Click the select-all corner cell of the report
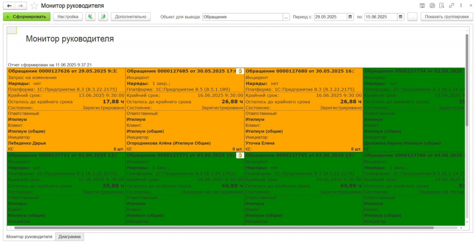The height and width of the screenshot is (243, 476). click(12, 30)
